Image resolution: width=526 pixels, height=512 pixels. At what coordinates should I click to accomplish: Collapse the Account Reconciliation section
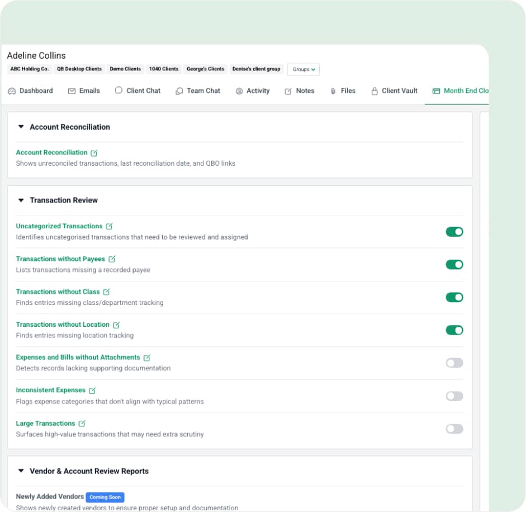[x=21, y=127]
